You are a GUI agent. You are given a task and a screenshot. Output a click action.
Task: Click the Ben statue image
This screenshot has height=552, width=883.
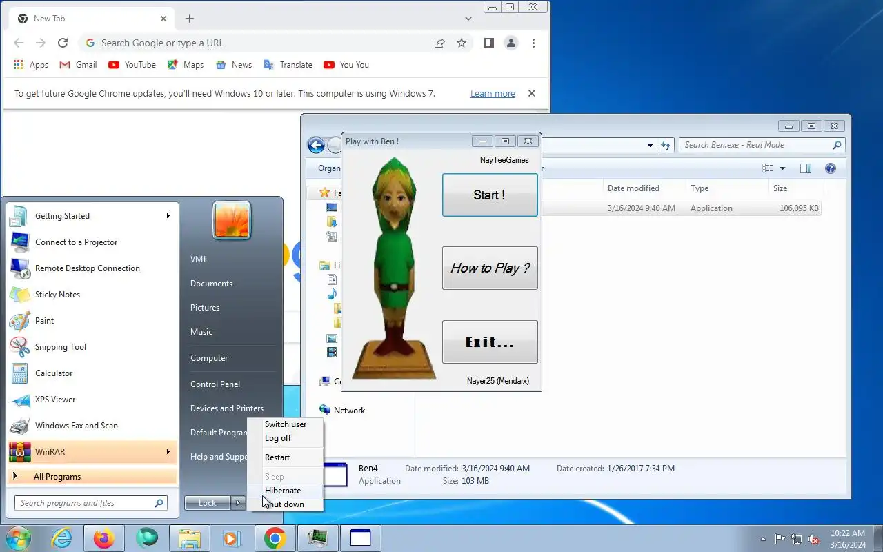click(x=394, y=269)
